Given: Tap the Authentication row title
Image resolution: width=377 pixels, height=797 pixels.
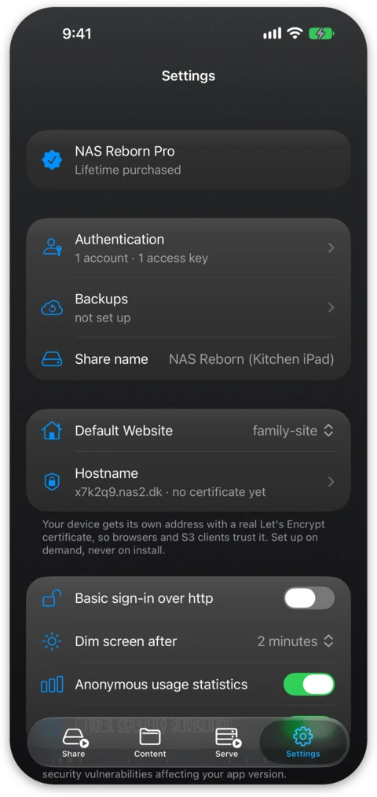Looking at the screenshot, I should (x=119, y=240).
